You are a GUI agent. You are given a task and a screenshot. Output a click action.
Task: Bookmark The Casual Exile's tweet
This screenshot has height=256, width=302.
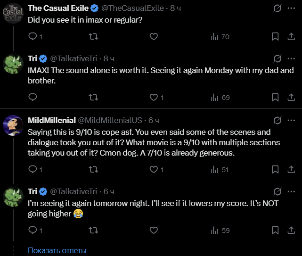[x=275, y=36]
